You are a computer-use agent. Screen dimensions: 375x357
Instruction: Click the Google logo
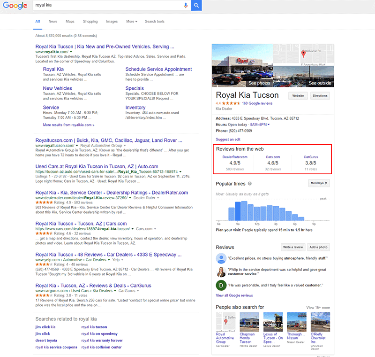coord(15,5)
